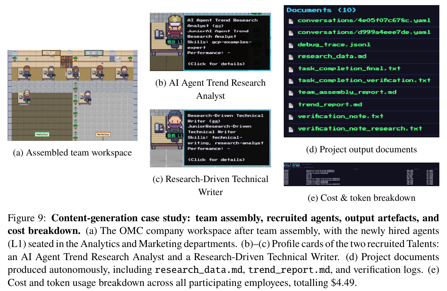Click file icon beside debug_trace.jsonl
The image size is (447, 291).
tap(291, 45)
